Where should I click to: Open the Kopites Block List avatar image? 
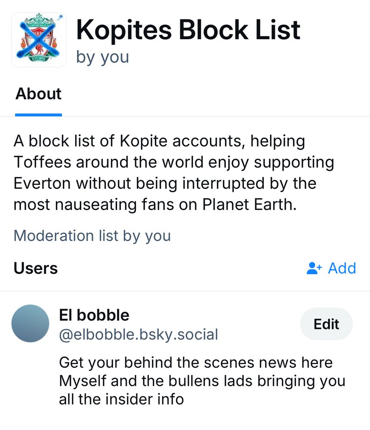[x=39, y=40]
